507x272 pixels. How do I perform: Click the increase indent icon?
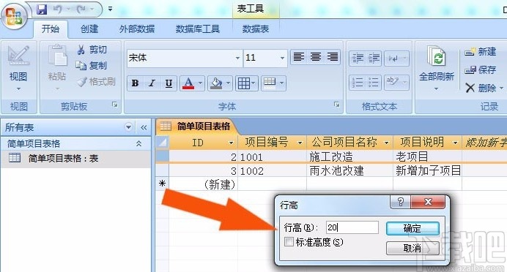[374, 58]
